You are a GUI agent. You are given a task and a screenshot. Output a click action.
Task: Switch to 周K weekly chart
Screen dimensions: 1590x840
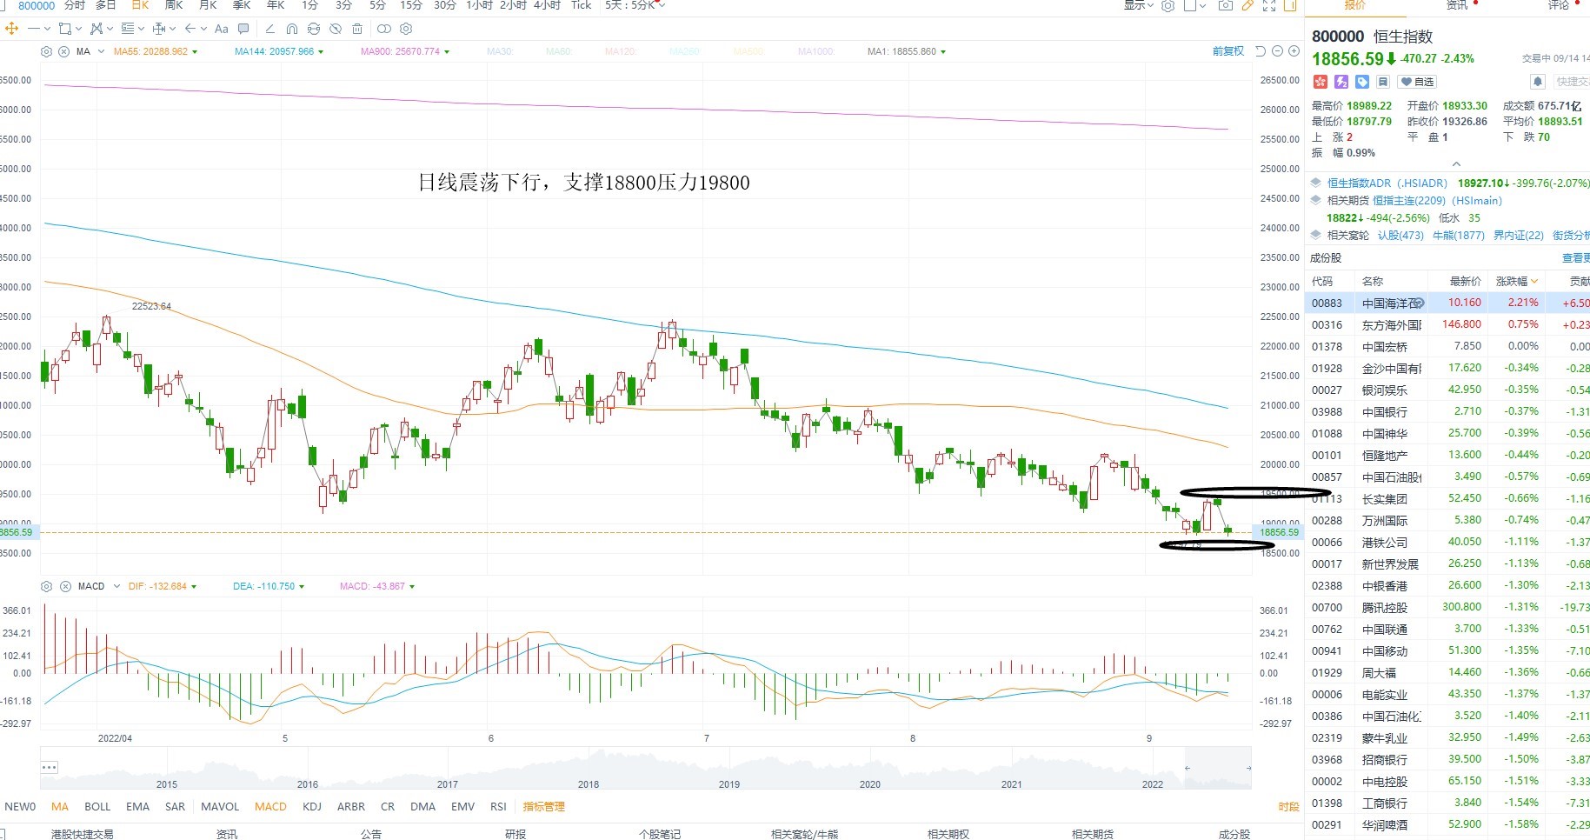174,5
